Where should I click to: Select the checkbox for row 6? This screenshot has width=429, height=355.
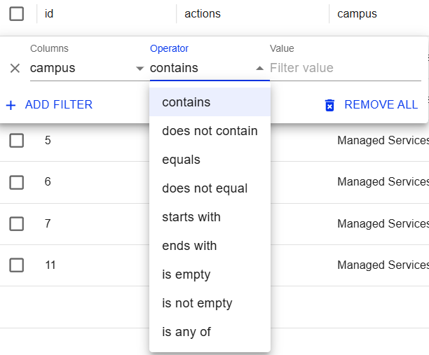(16, 182)
